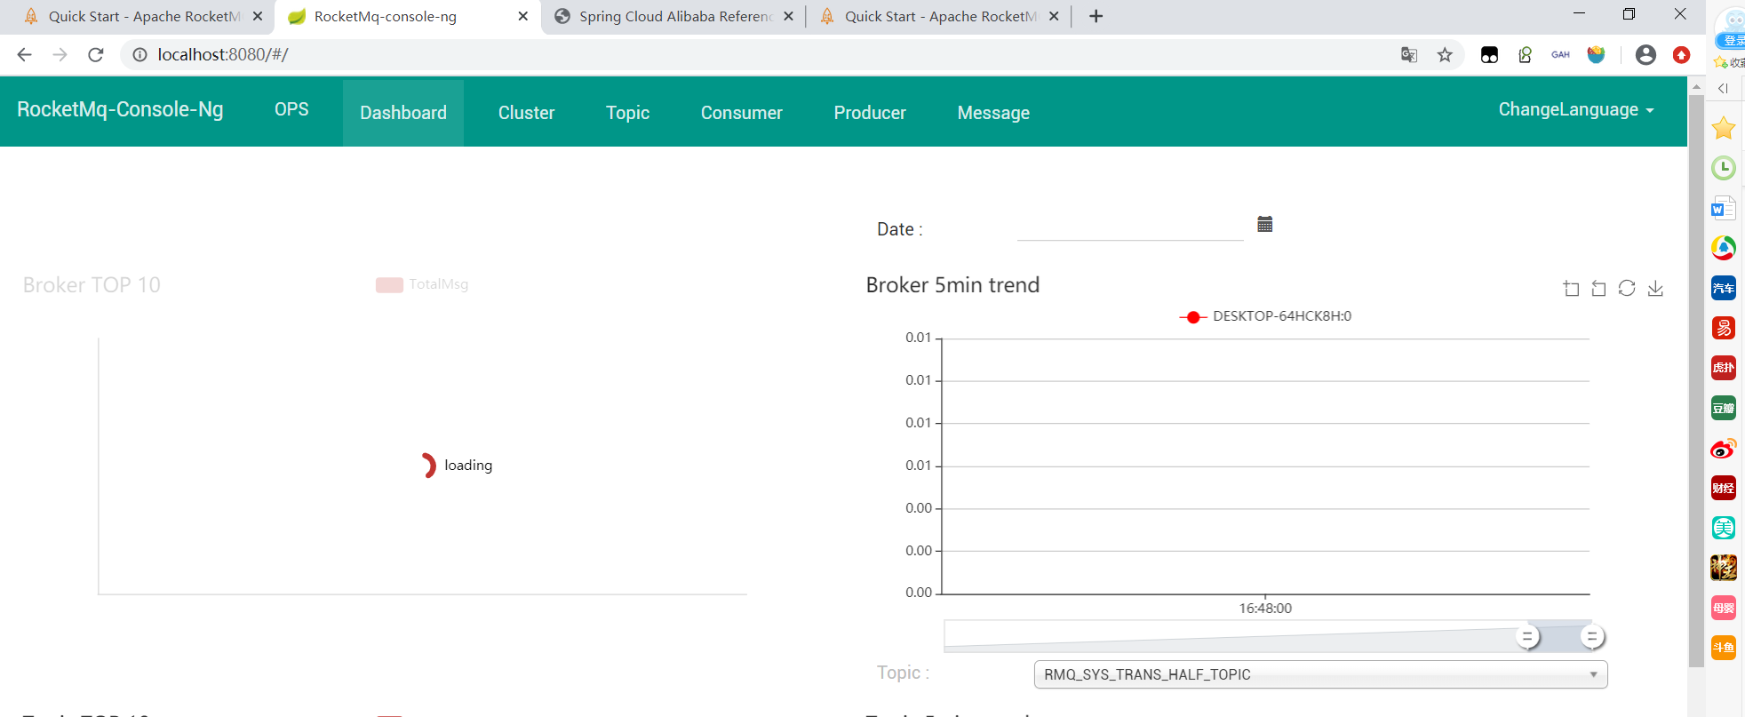The width and height of the screenshot is (1745, 717).
Task: Close the RocketMq-console-ng tab
Action: tap(522, 16)
